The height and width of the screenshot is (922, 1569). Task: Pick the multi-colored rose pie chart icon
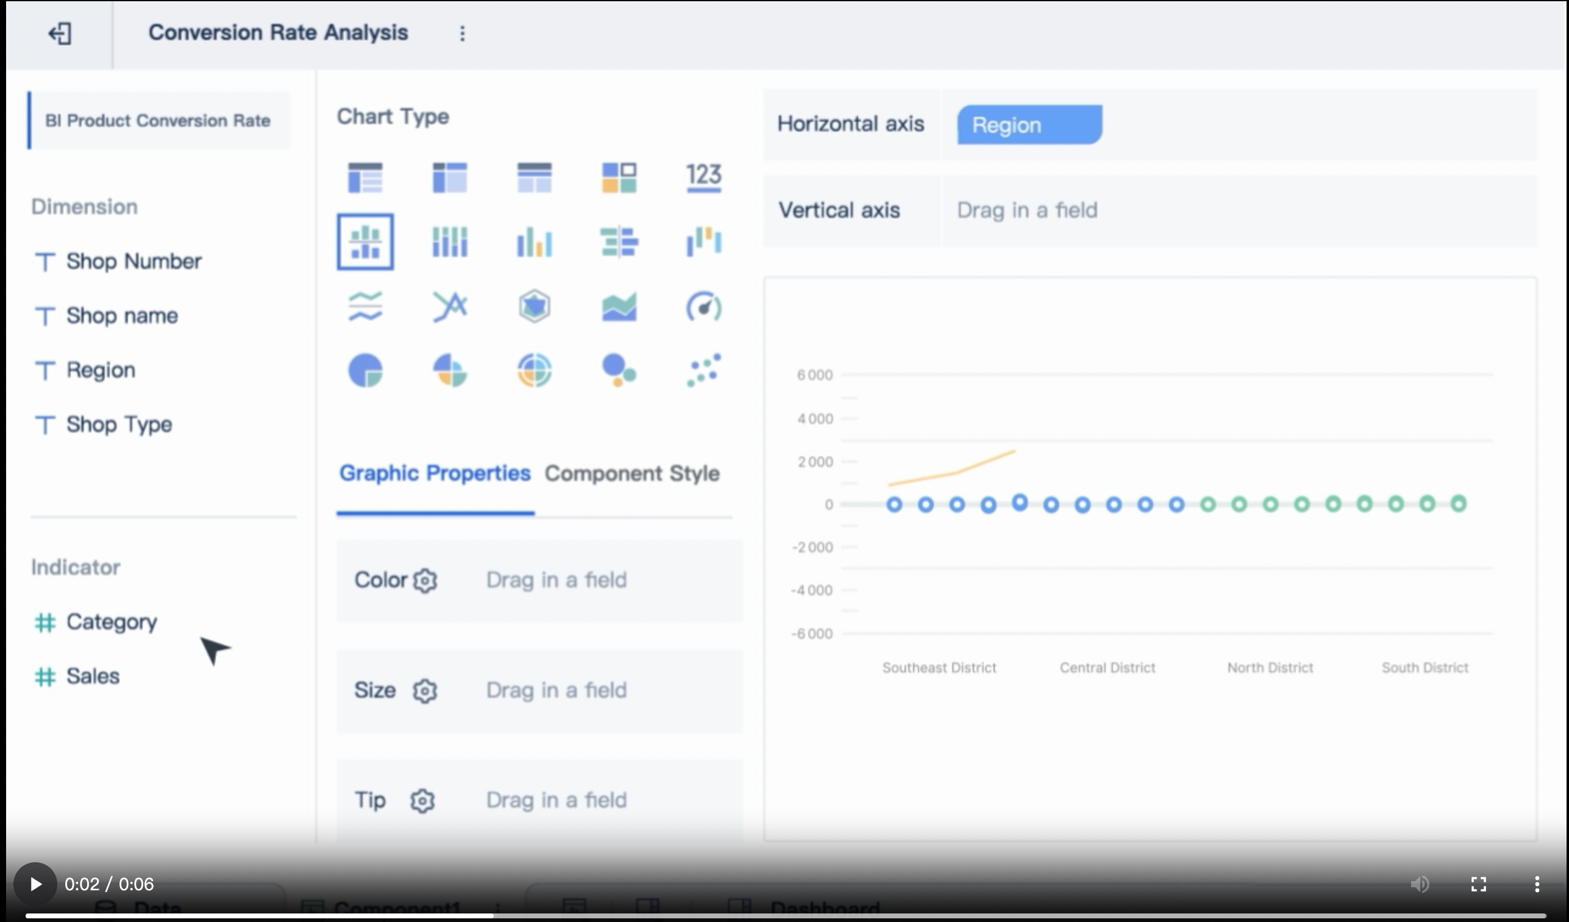coord(449,371)
